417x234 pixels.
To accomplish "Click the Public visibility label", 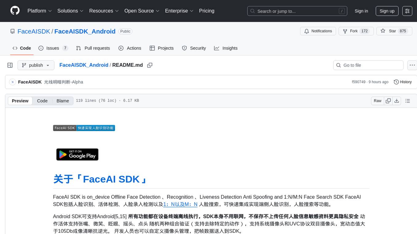I will pyautogui.click(x=125, y=31).
